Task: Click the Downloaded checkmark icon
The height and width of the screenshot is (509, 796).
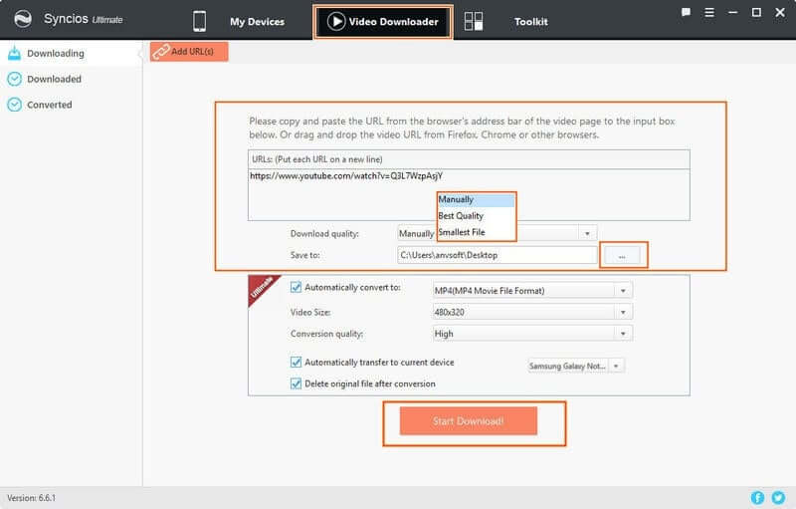Action: (x=14, y=79)
